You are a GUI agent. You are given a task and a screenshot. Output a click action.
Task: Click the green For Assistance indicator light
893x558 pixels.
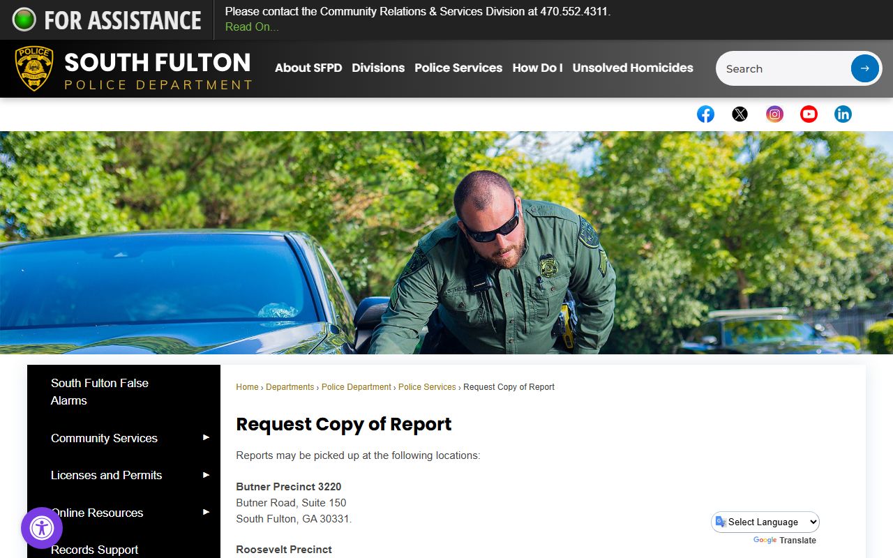coord(24,20)
